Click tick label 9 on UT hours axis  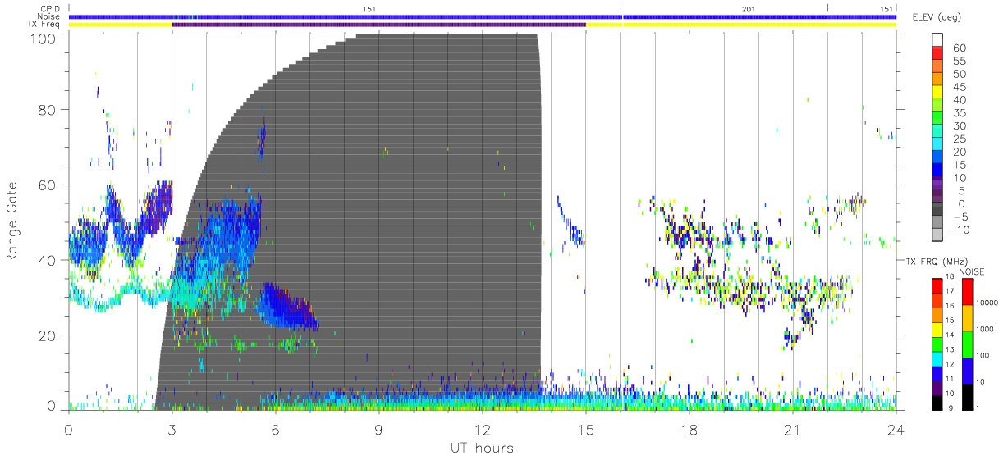(379, 429)
